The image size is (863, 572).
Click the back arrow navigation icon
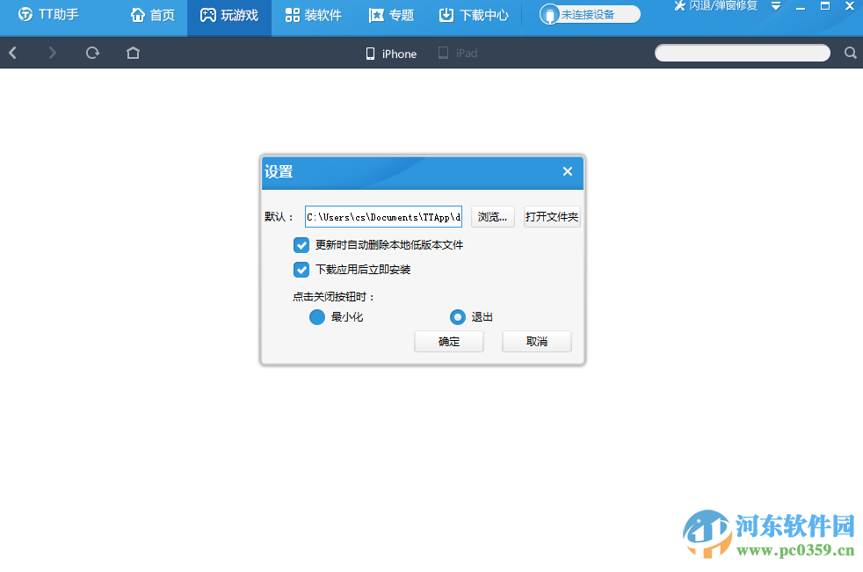click(x=12, y=53)
